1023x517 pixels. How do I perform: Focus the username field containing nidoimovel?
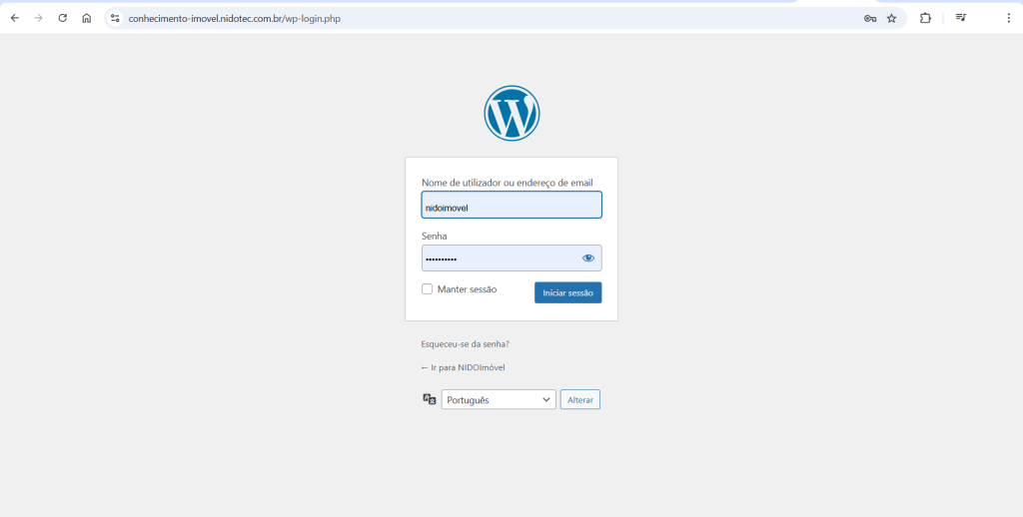511,206
